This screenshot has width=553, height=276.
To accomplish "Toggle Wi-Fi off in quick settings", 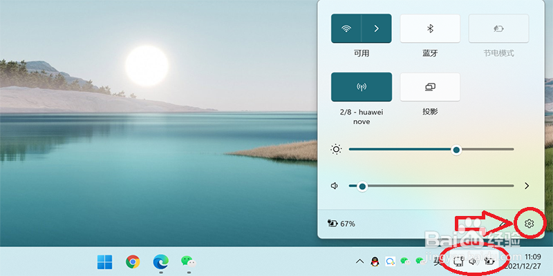I will [x=346, y=28].
